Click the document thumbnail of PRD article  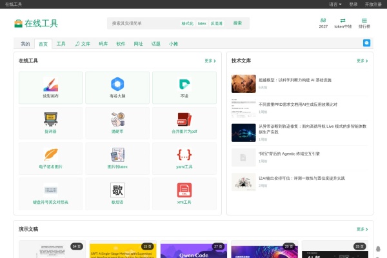tap(244, 108)
